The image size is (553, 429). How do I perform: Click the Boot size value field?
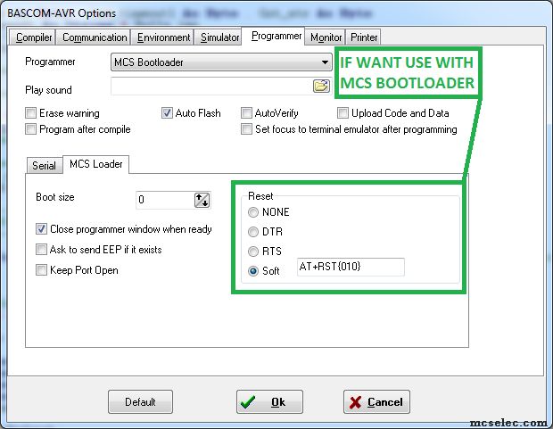pyautogui.click(x=165, y=200)
